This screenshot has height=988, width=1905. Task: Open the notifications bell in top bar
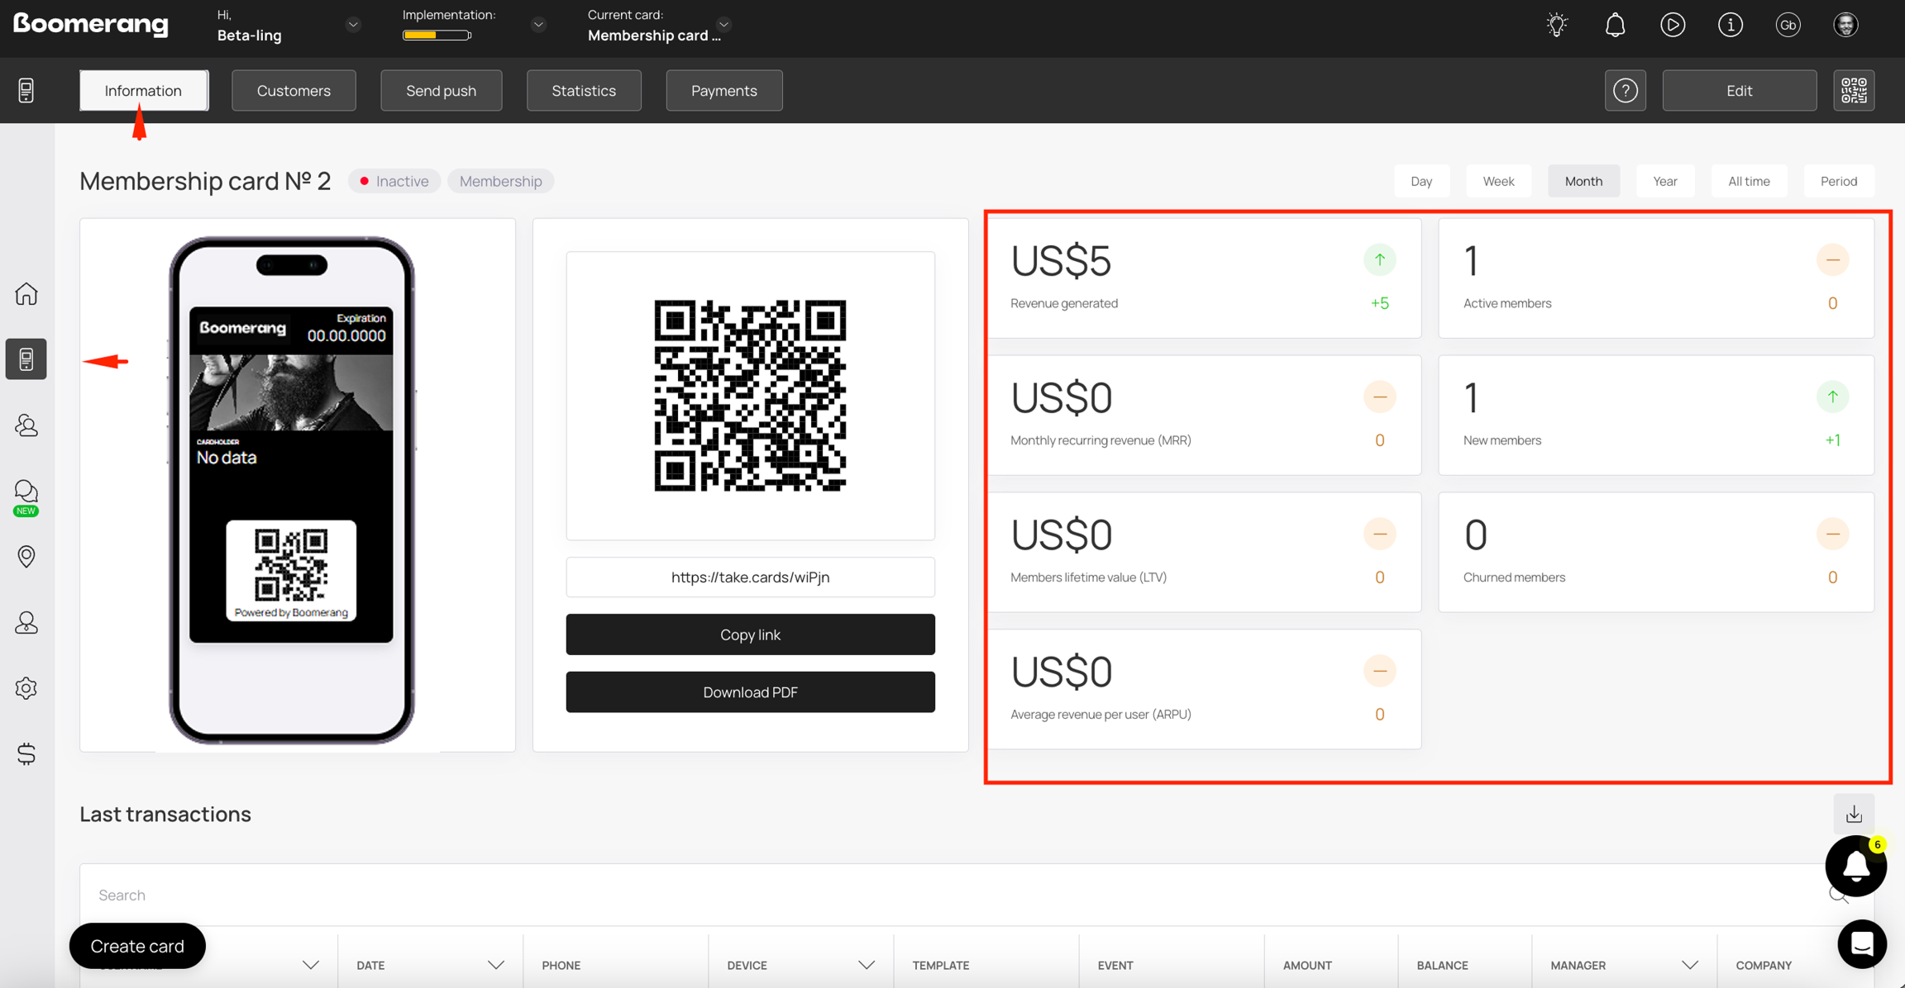click(1615, 25)
